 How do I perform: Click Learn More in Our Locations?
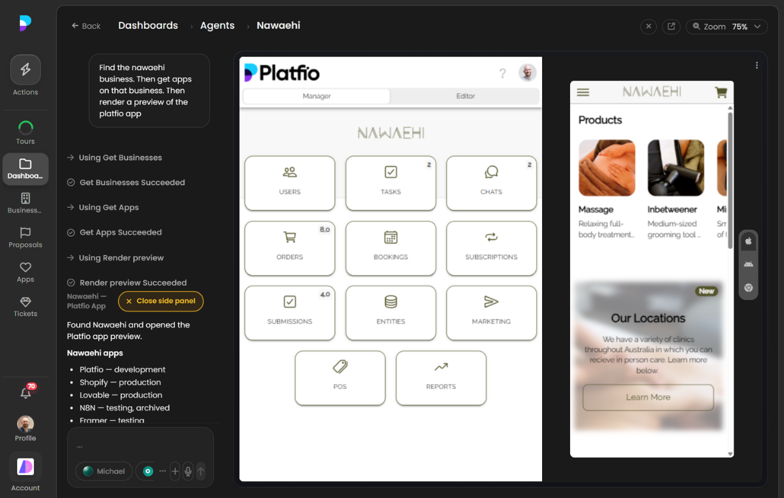pyautogui.click(x=648, y=397)
